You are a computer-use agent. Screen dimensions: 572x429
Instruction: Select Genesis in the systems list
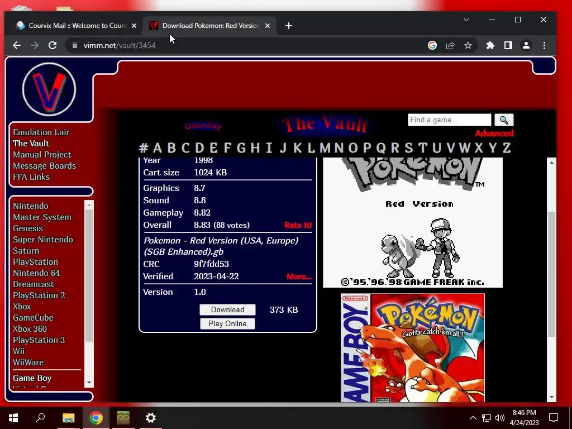click(x=28, y=228)
